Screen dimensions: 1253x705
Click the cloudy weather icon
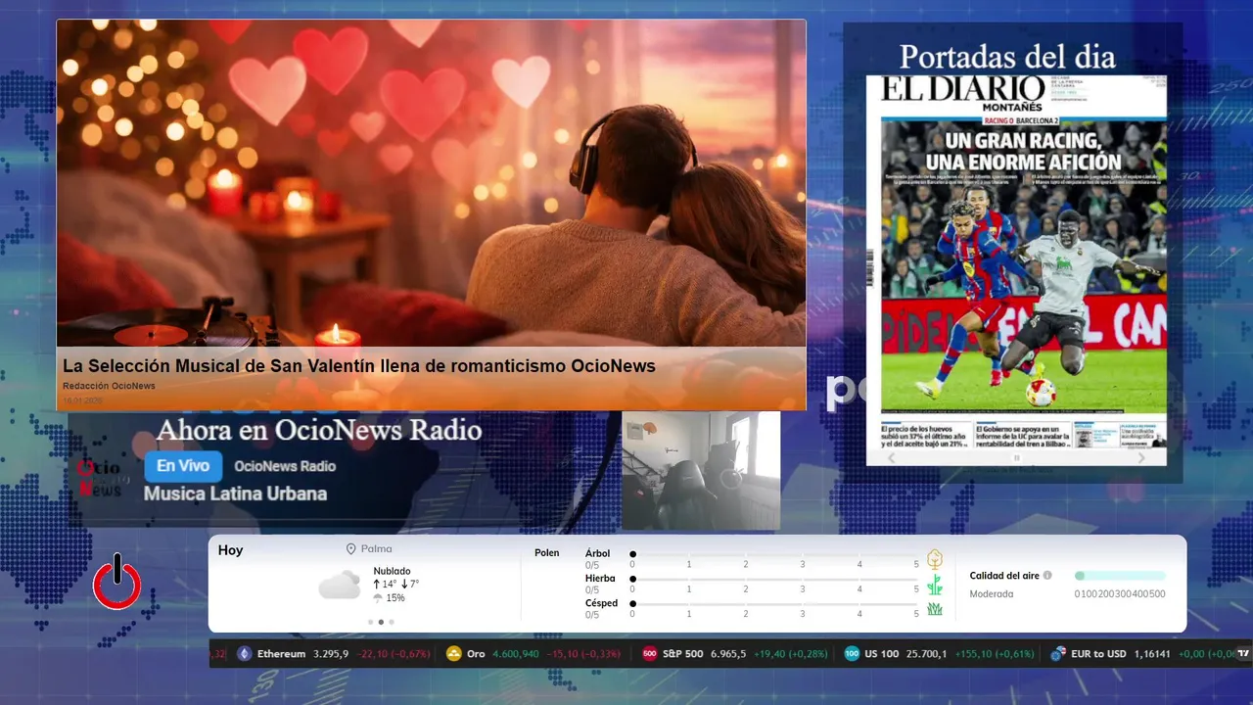click(340, 586)
